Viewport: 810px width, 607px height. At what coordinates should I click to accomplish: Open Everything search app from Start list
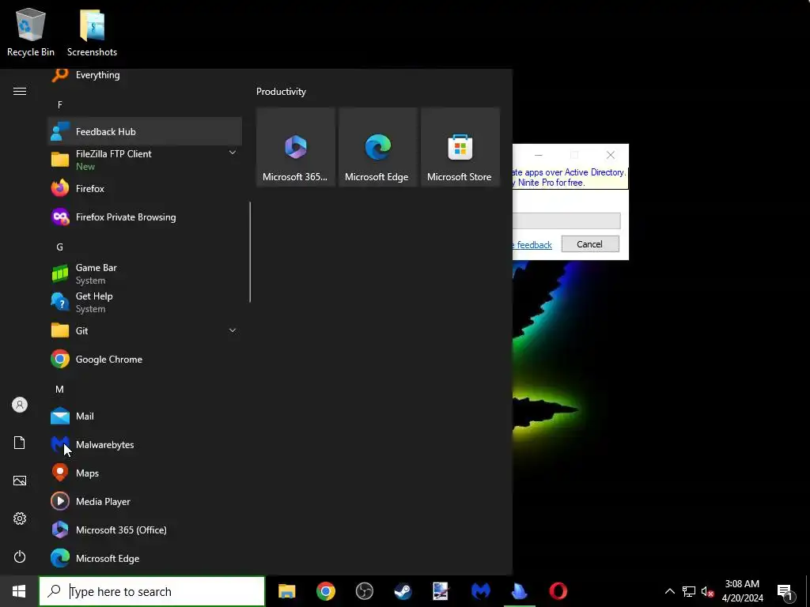click(145, 75)
